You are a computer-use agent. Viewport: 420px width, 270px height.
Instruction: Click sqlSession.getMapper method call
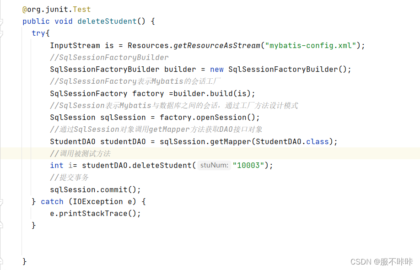[205, 141]
